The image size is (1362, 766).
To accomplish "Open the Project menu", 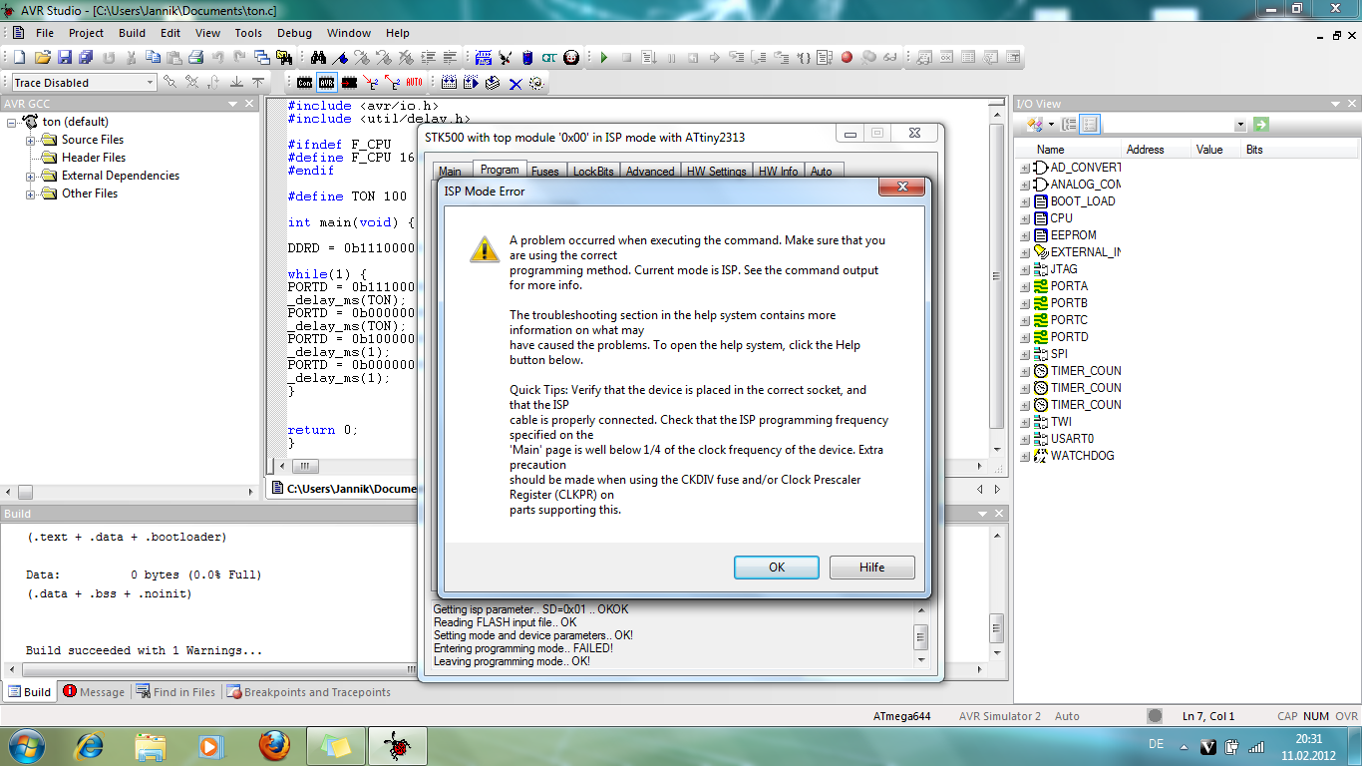I will click(86, 33).
